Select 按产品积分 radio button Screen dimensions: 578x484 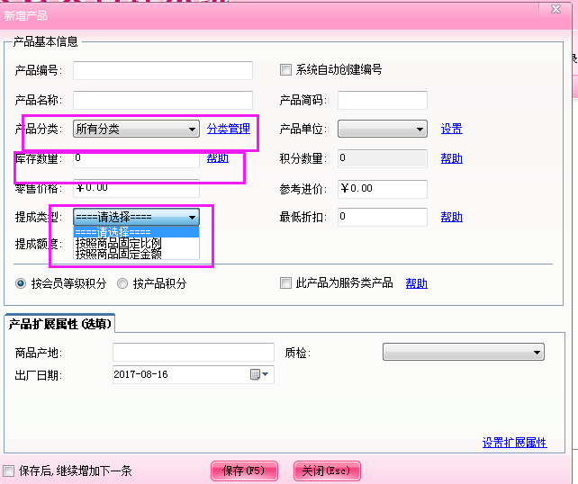122,283
